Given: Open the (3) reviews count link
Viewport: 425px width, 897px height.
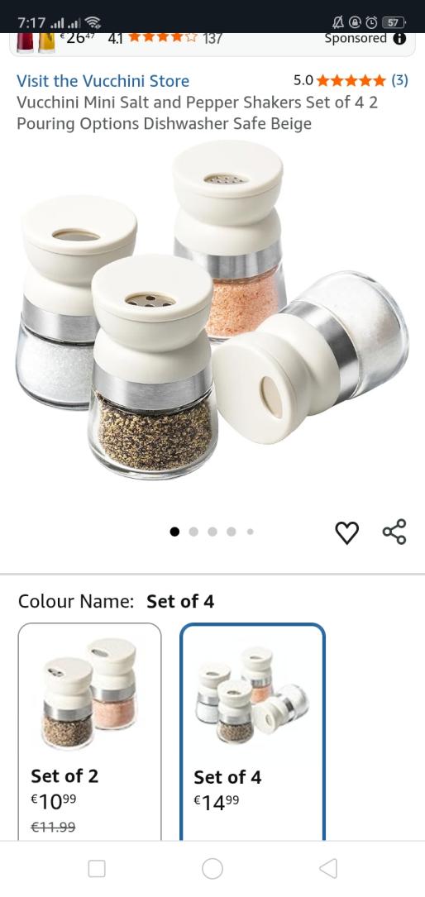Looking at the screenshot, I should click(399, 81).
